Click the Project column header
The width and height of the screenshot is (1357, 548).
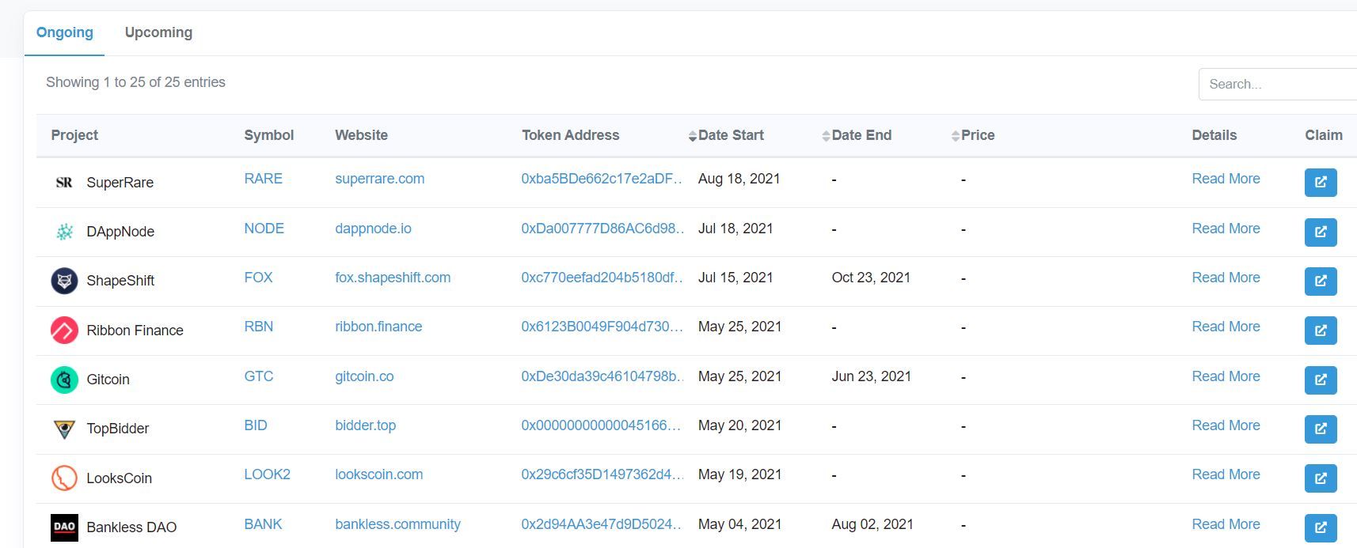74,135
